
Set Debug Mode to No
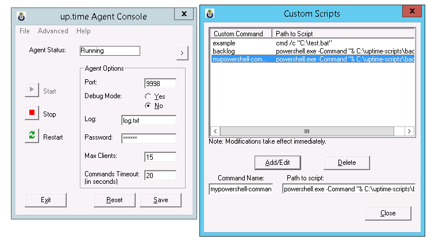[148, 106]
